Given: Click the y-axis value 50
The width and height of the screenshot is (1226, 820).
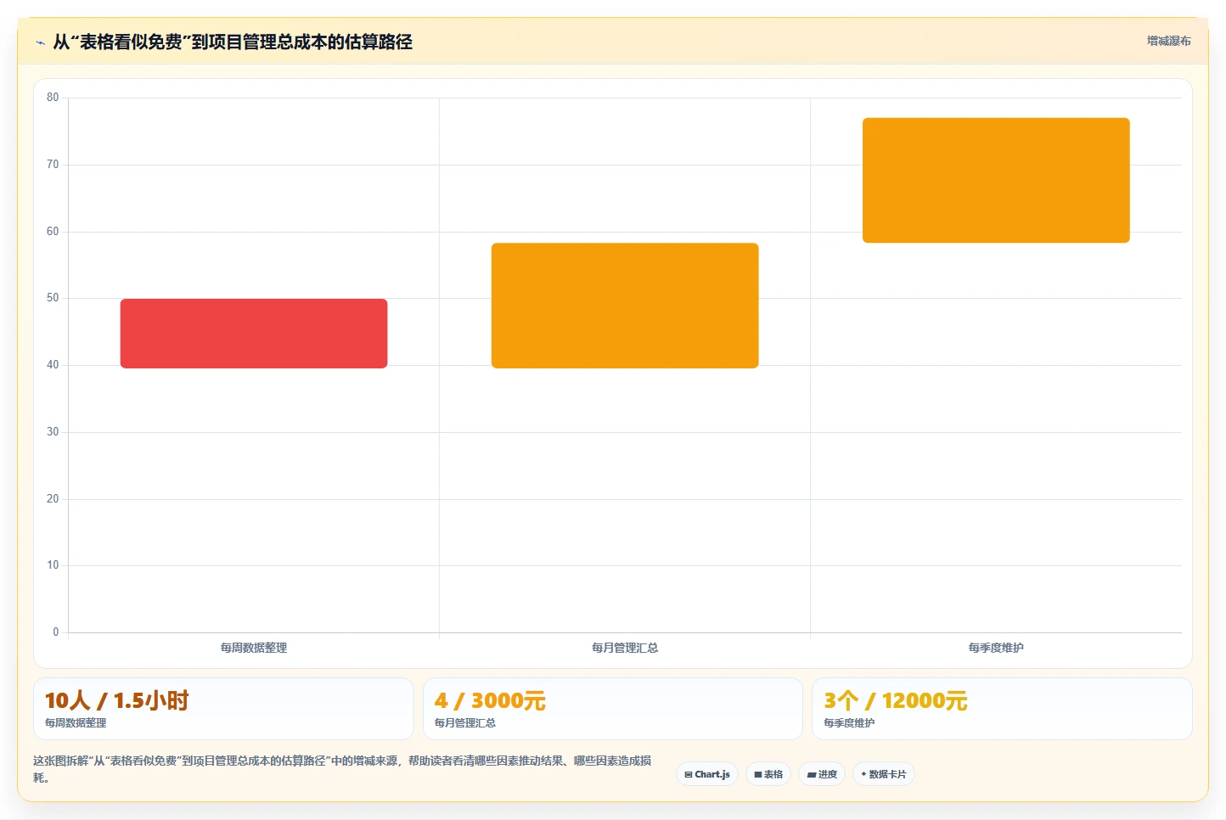Looking at the screenshot, I should (53, 298).
